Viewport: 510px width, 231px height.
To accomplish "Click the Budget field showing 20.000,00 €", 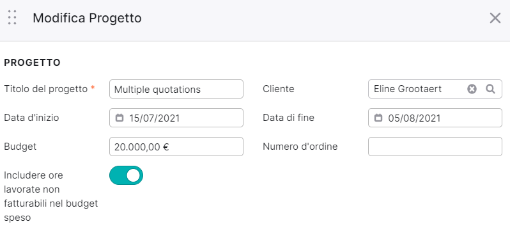I will 176,147.
